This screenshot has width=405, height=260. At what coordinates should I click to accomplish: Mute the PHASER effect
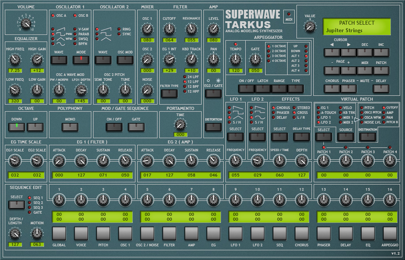point(349,89)
